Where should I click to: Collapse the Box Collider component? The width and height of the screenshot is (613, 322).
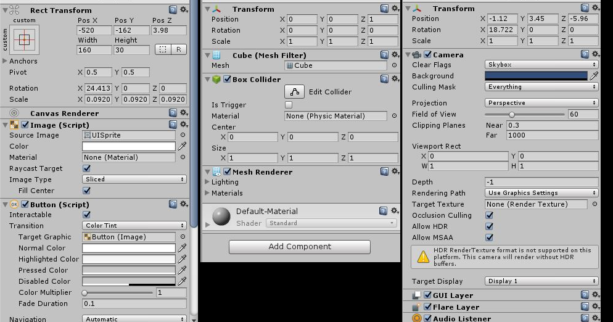[x=208, y=80]
